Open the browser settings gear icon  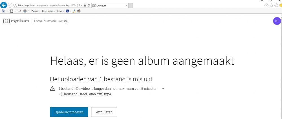(x=276, y=5)
